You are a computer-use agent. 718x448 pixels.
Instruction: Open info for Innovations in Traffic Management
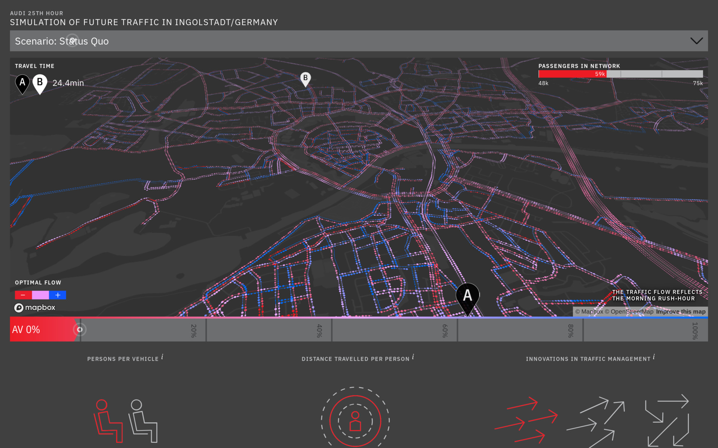654,357
